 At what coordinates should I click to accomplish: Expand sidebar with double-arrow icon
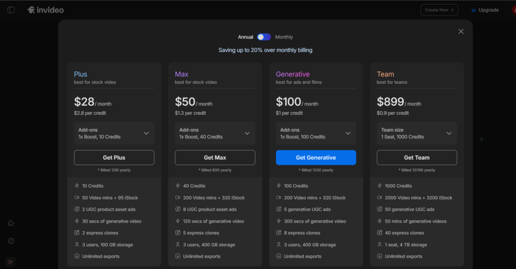pyautogui.click(x=11, y=261)
